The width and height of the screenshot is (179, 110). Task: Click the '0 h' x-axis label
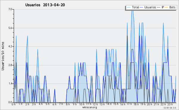pos(13,104)
